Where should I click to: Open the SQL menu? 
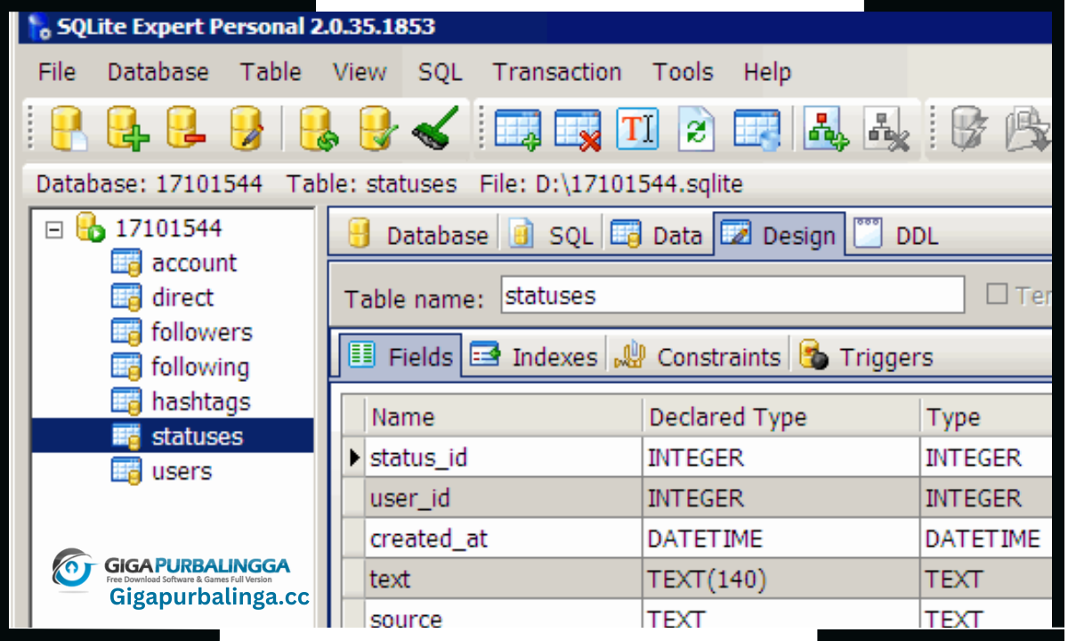coord(440,72)
